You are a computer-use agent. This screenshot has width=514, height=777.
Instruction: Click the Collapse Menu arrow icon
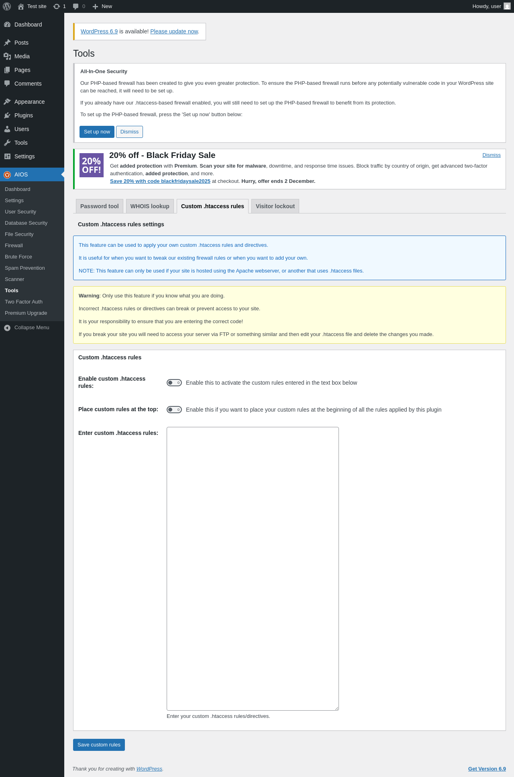click(x=7, y=328)
